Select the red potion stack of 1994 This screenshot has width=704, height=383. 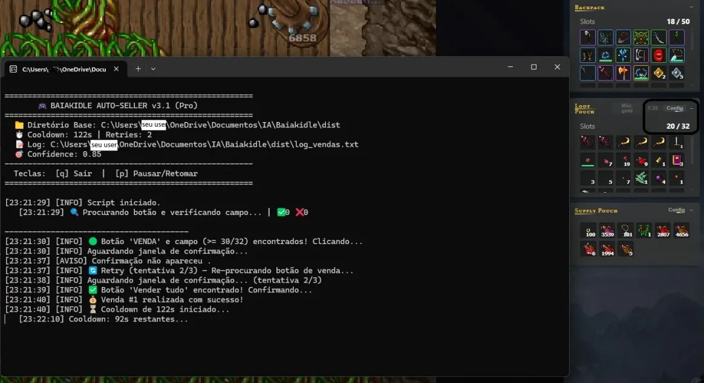607,249
